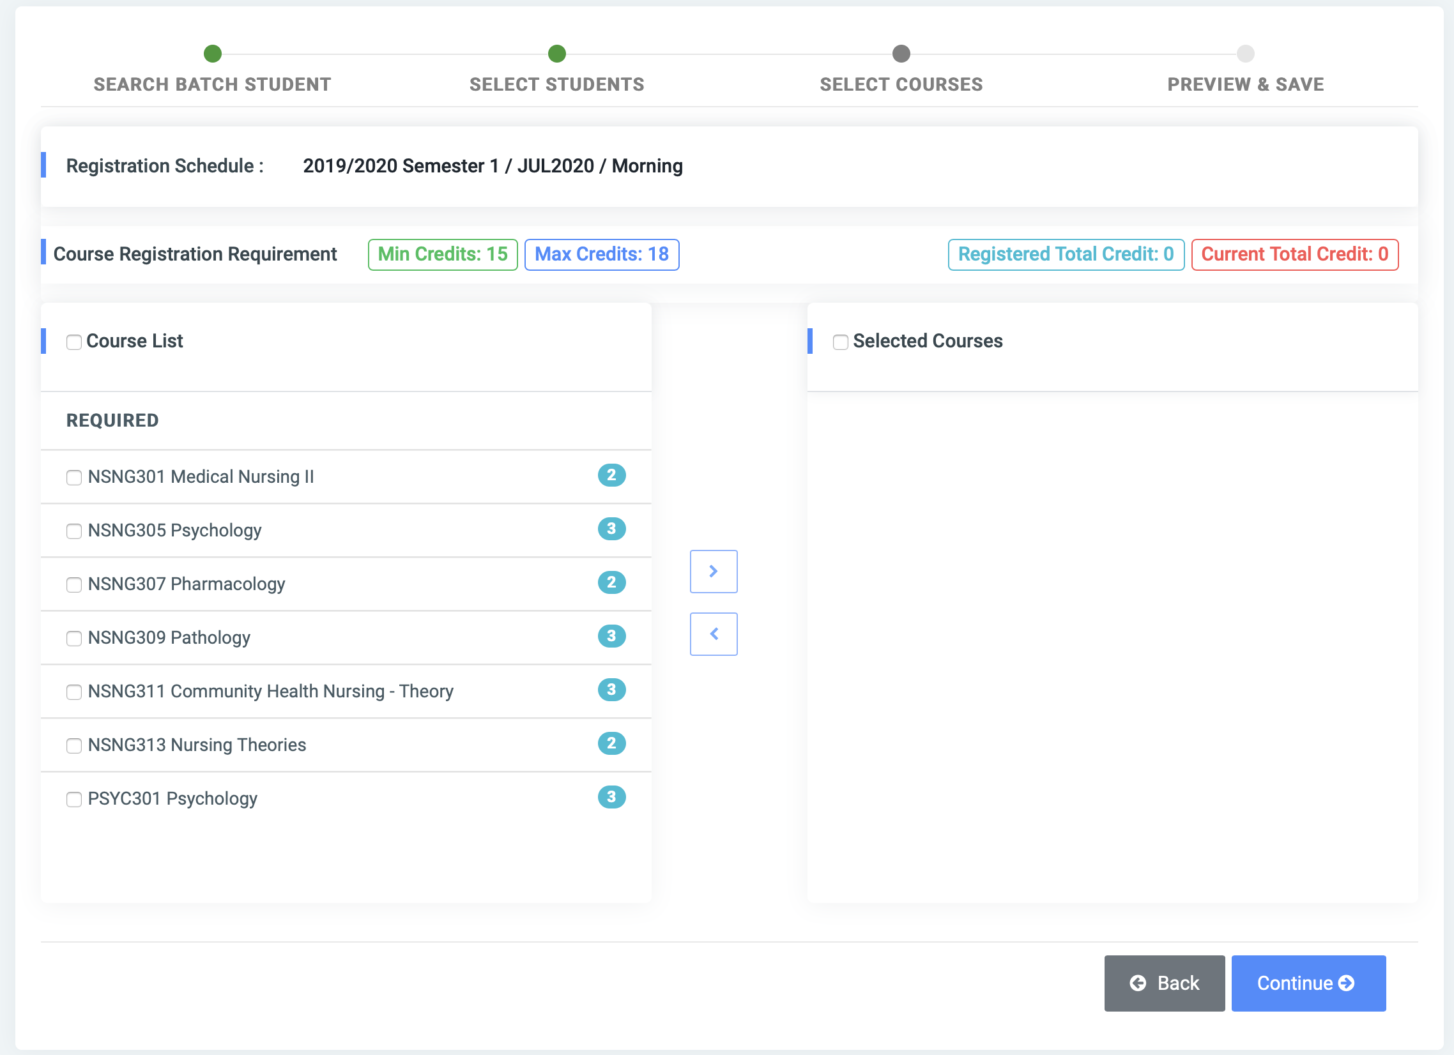Image resolution: width=1454 pixels, height=1055 pixels.
Task: Click the Select Courses step indicator dot
Action: coord(901,54)
